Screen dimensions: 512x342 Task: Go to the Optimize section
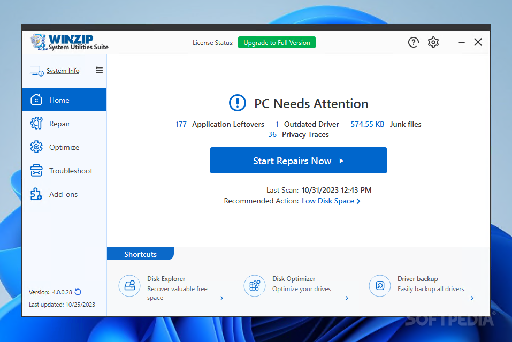[64, 147]
